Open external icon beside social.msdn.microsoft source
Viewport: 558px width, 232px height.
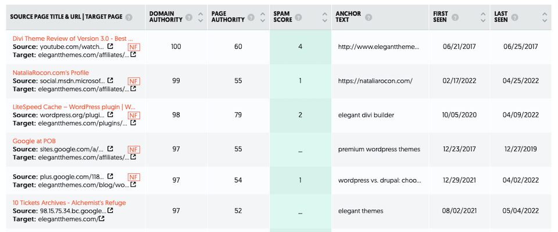pyautogui.click(x=110, y=80)
